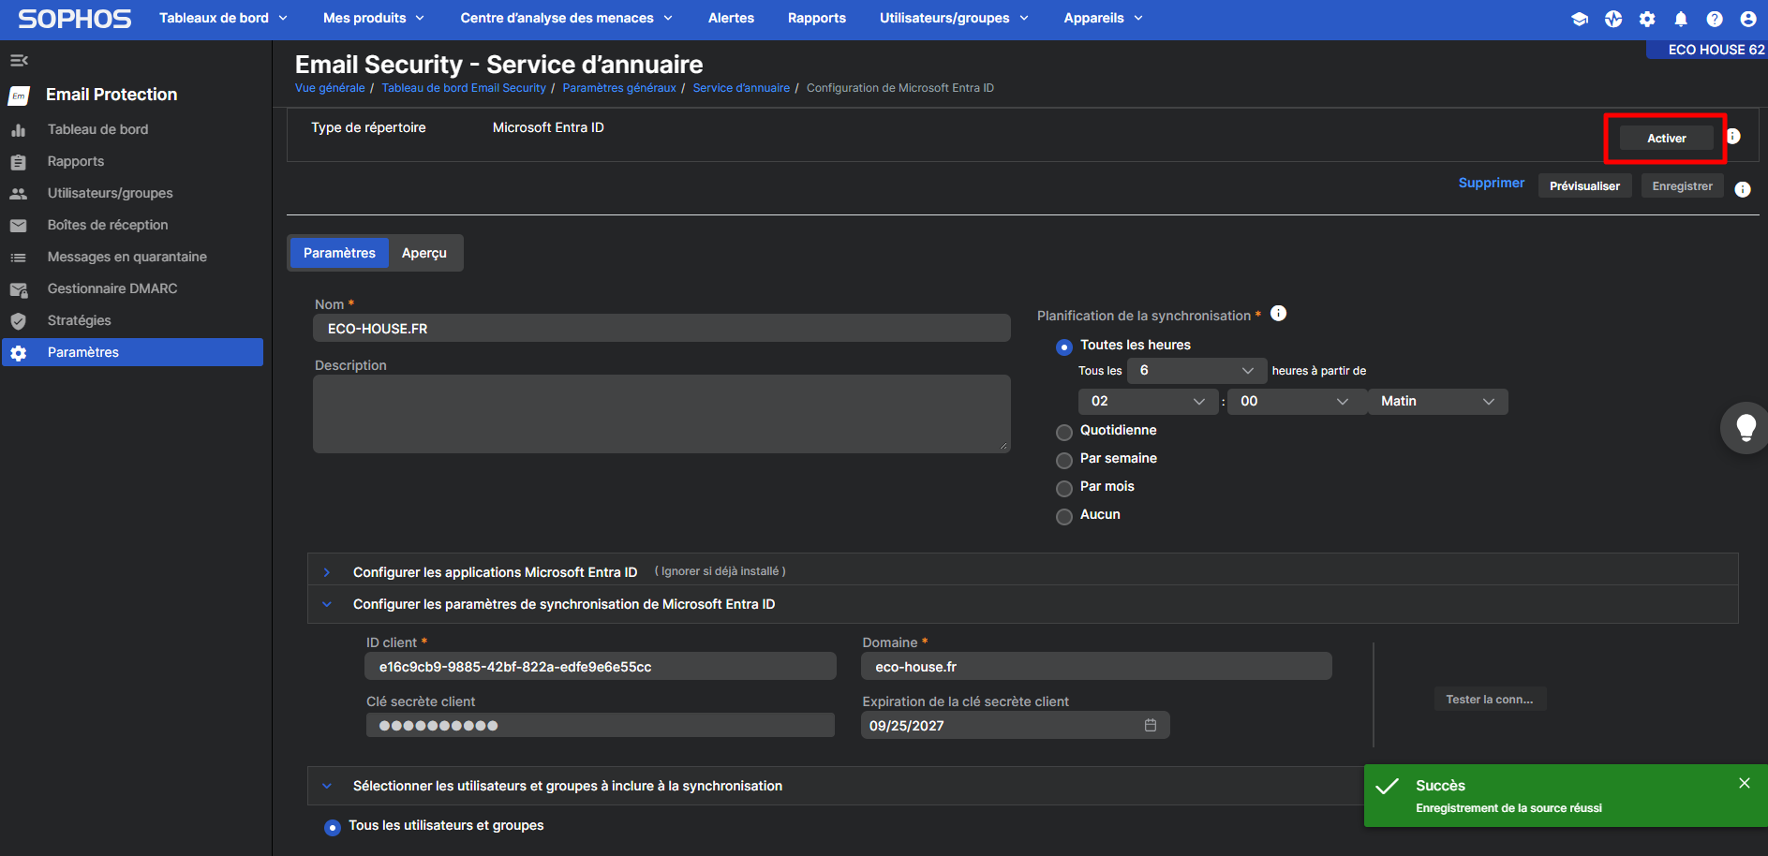1768x856 pixels.
Task: Click info icon beside Planification de la synchronisation
Action: (1278, 314)
